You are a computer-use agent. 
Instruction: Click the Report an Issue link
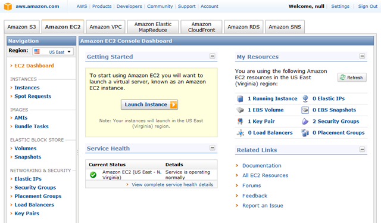tap(263, 206)
